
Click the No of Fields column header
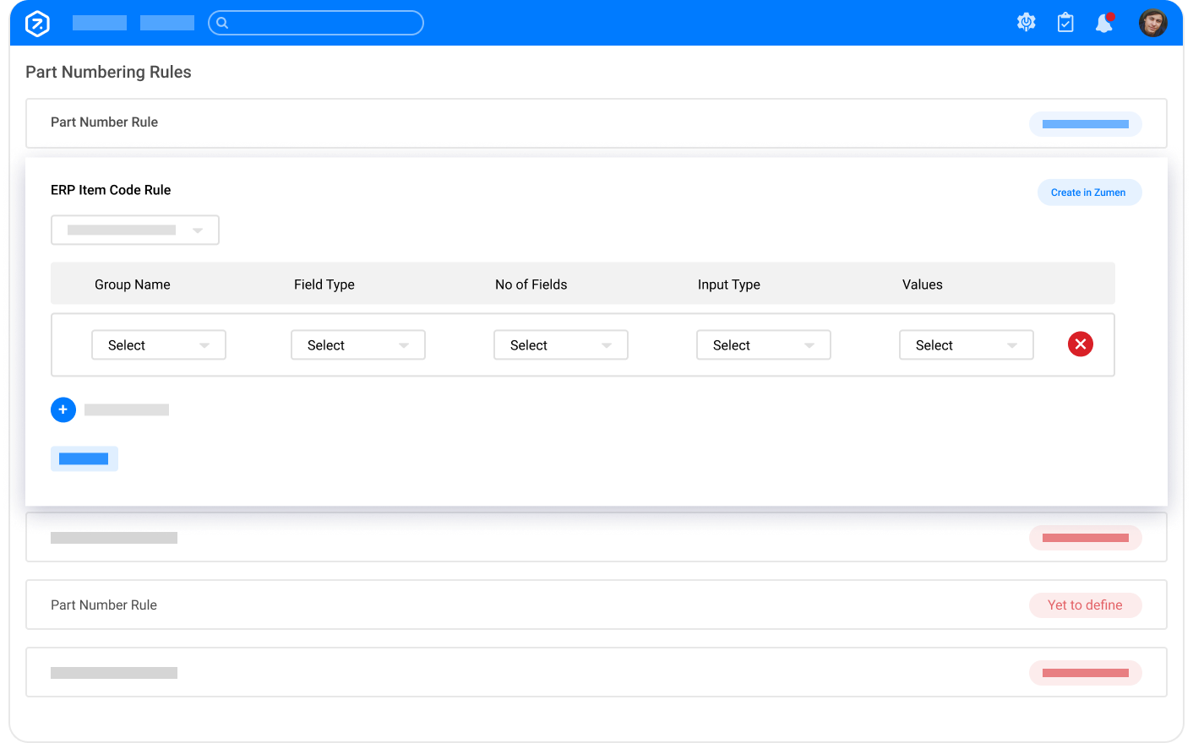pyautogui.click(x=531, y=285)
